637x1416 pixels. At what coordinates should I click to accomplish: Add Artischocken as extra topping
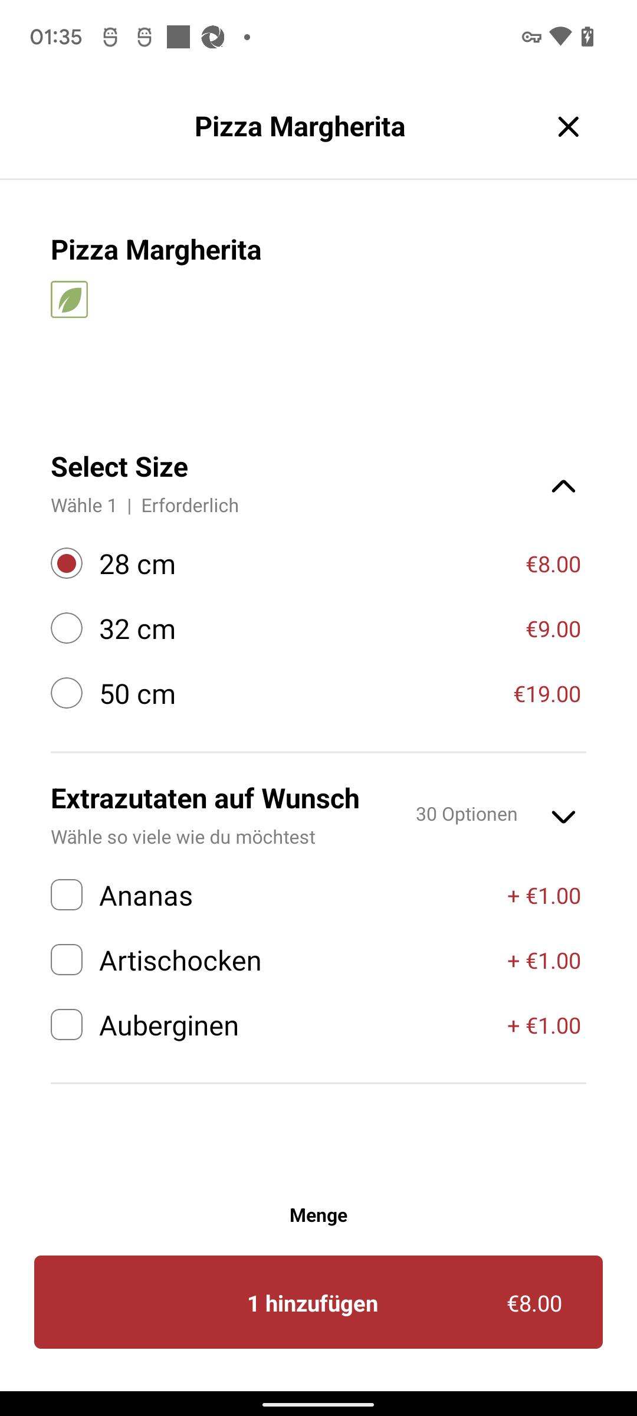67,960
